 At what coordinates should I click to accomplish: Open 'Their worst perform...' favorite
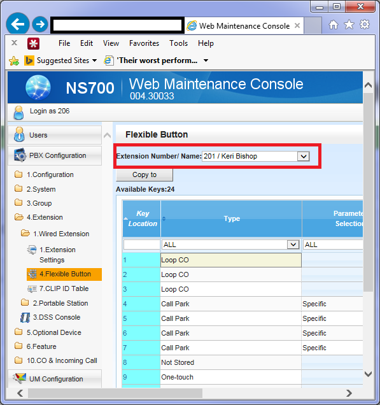[151, 60]
